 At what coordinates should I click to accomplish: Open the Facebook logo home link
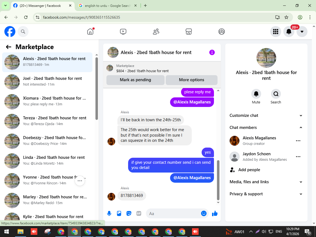(10, 32)
